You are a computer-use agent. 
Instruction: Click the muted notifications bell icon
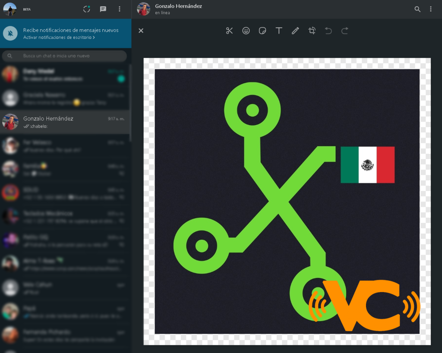tap(11, 34)
